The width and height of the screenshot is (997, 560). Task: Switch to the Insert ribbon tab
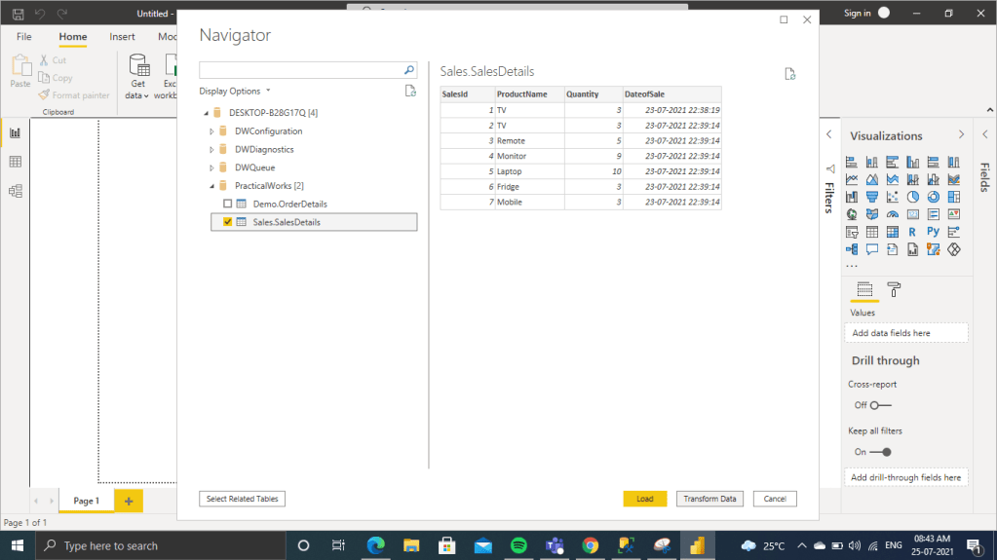coord(122,37)
